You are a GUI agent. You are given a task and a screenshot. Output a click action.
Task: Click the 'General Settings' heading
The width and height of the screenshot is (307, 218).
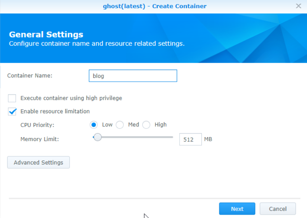point(46,35)
